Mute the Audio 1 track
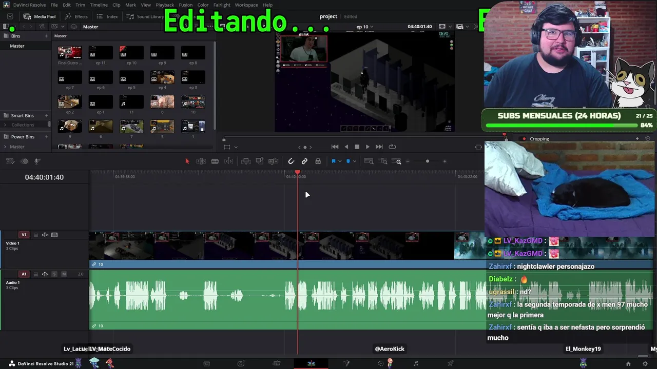This screenshot has height=369, width=657. tap(64, 274)
